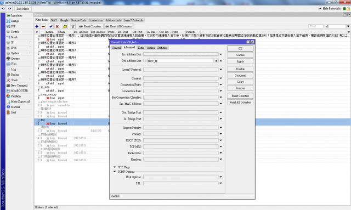Image resolution: width=351 pixels, height=210 pixels.
Task: Toggle Safe Mode button
Action: tap(22, 9)
